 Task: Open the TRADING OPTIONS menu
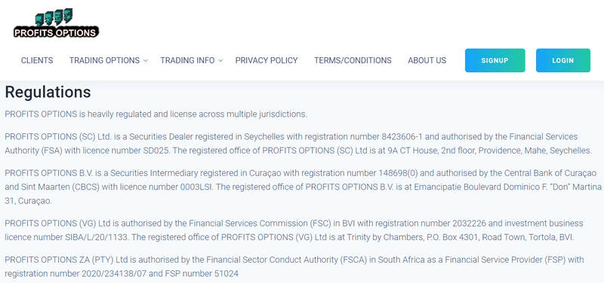pyautogui.click(x=104, y=60)
